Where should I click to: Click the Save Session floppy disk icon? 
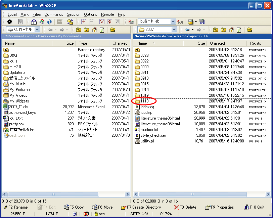click(201, 22)
